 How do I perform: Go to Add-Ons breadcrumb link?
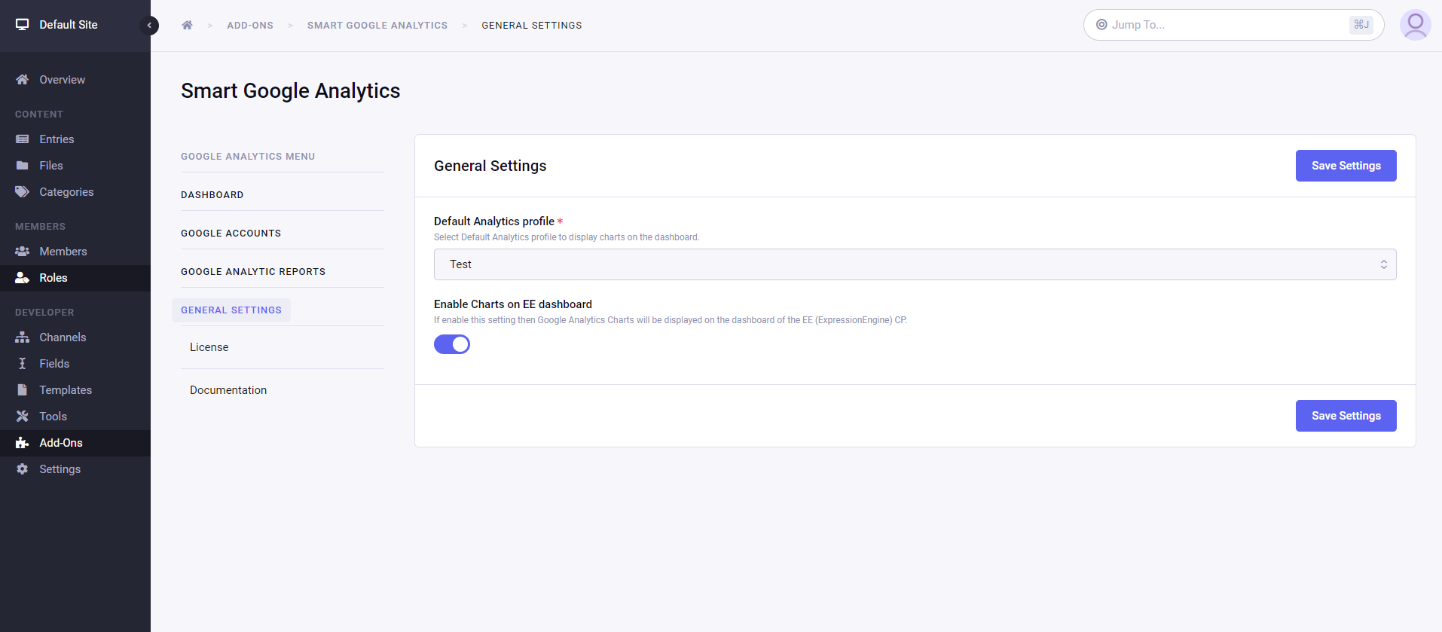coord(250,26)
